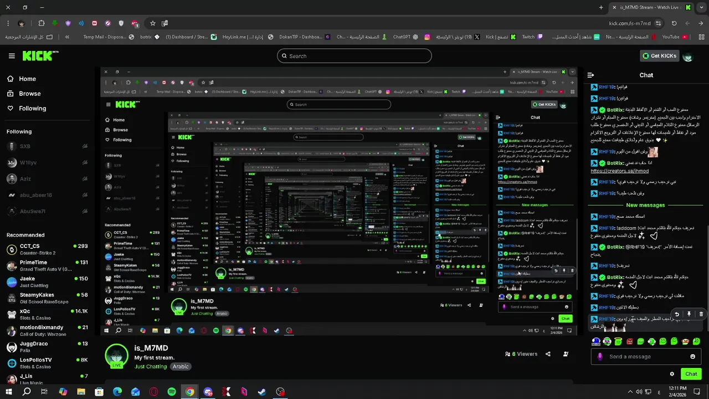Image resolution: width=709 pixels, height=399 pixels.
Task: Click the share stream icon
Action: click(x=548, y=354)
